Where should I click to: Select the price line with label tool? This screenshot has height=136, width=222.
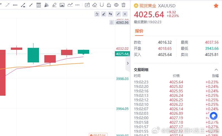(23, 5)
